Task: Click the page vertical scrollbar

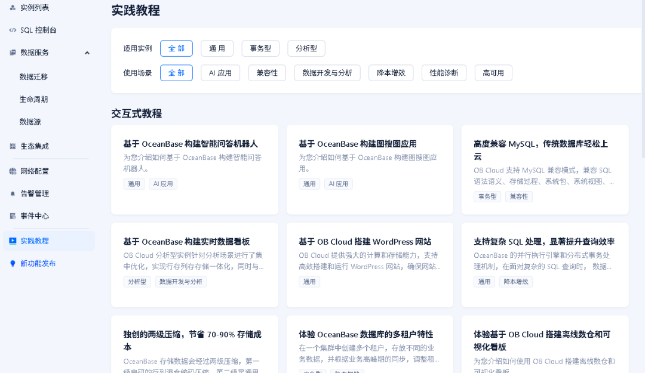Action: tap(643, 78)
